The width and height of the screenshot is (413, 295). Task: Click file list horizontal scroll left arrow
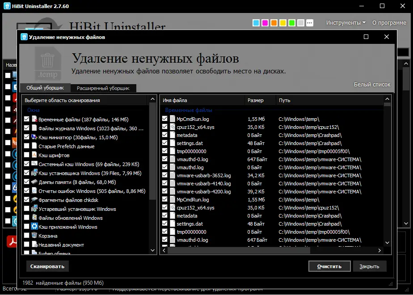point(164,250)
